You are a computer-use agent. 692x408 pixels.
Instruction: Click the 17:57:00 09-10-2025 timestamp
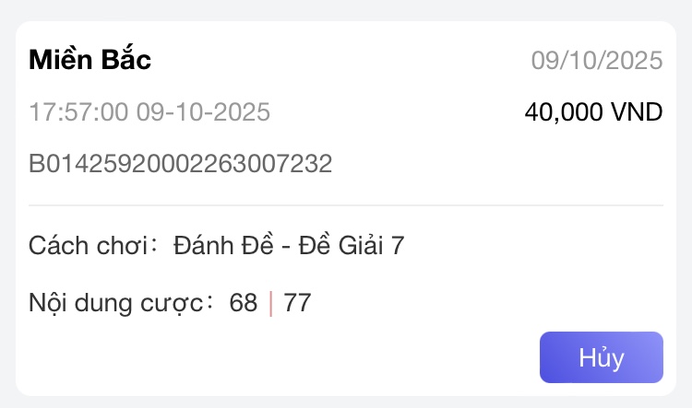point(149,113)
